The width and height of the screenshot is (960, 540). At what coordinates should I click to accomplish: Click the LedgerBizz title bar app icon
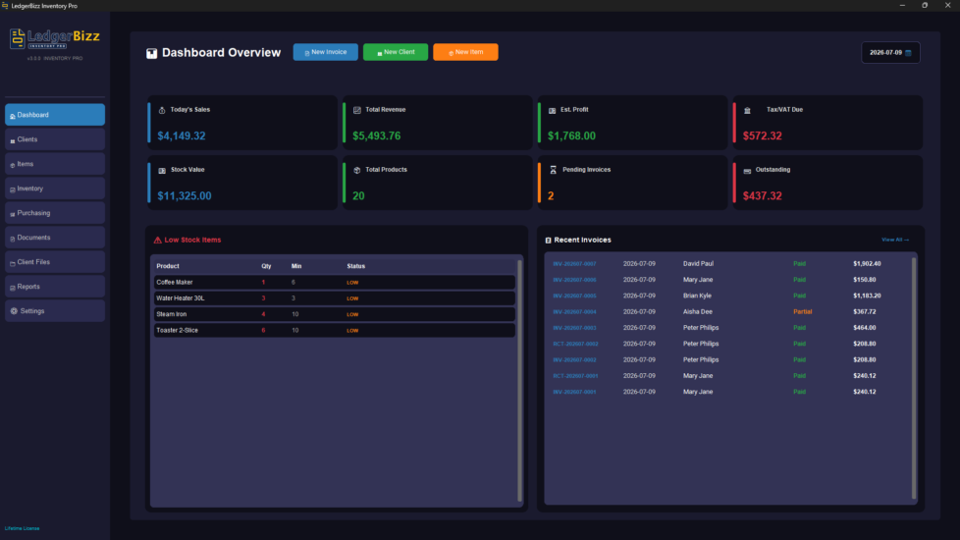(5, 6)
